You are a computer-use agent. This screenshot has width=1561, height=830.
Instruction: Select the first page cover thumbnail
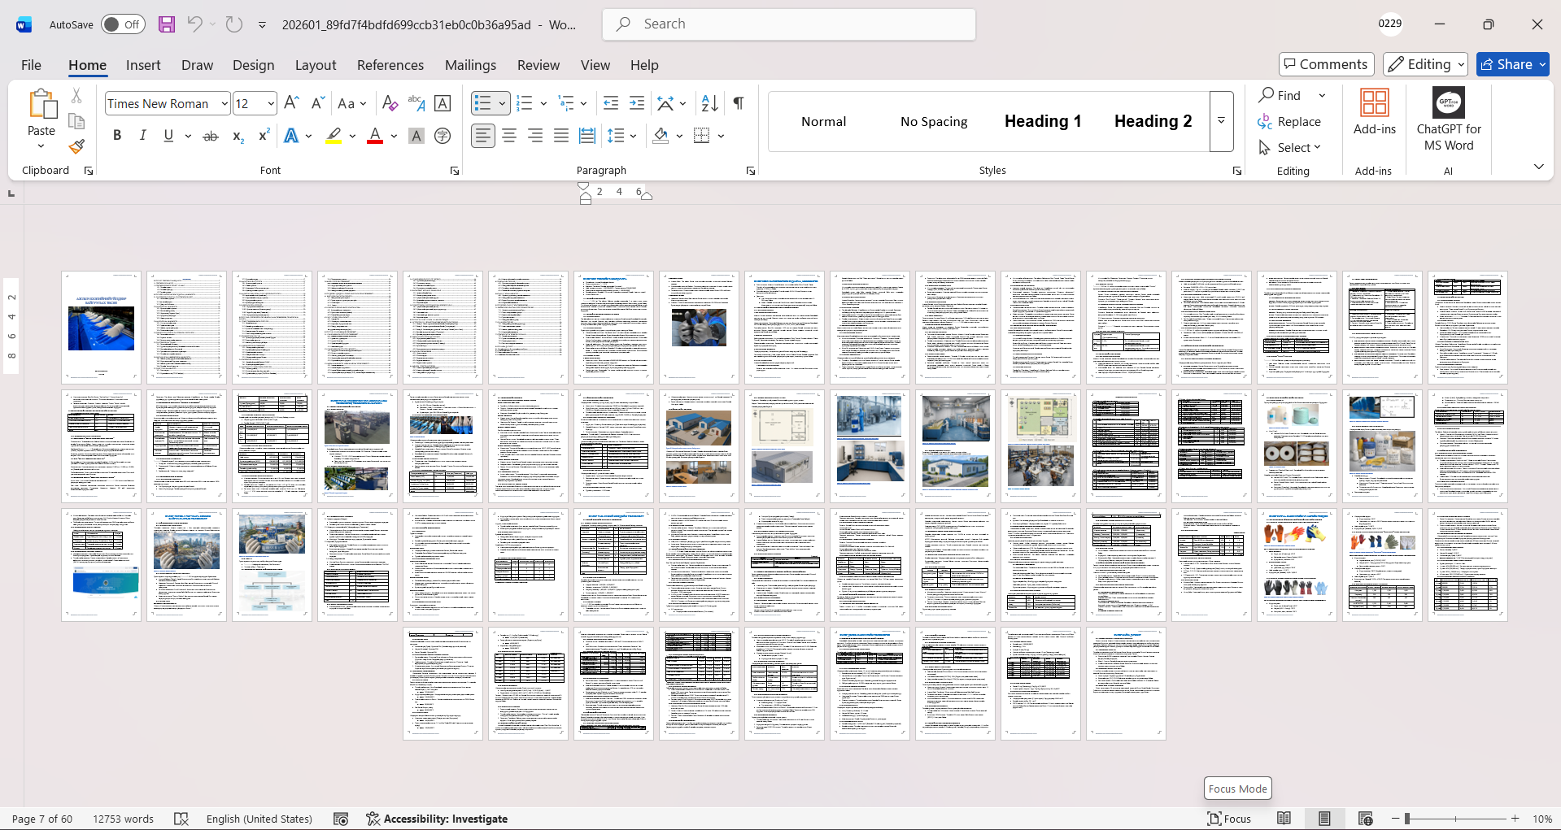pos(101,327)
